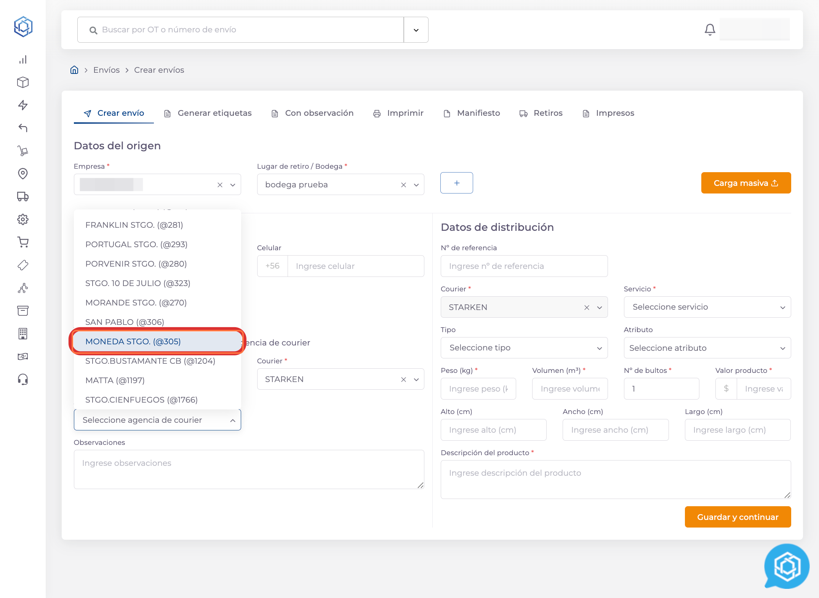Click the headset support sidebar icon

point(23,379)
